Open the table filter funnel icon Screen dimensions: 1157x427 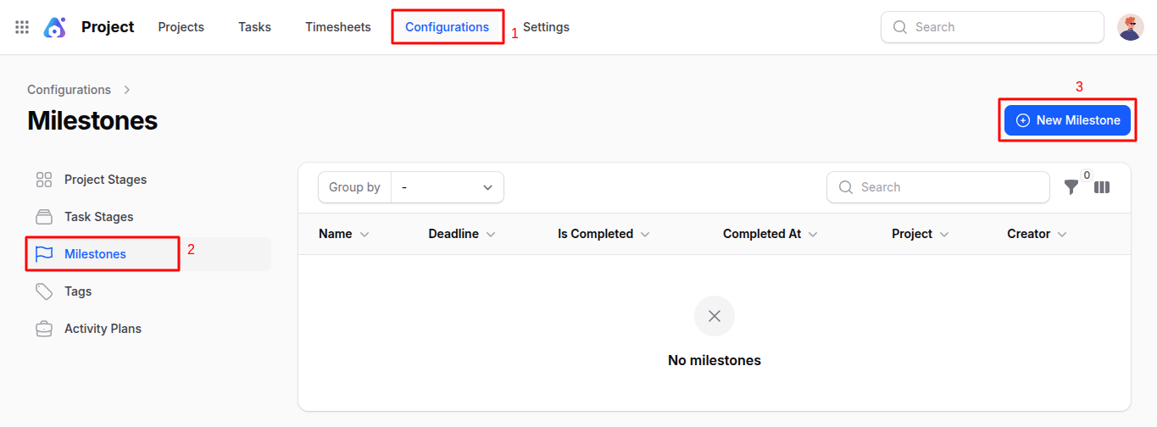[x=1071, y=187]
